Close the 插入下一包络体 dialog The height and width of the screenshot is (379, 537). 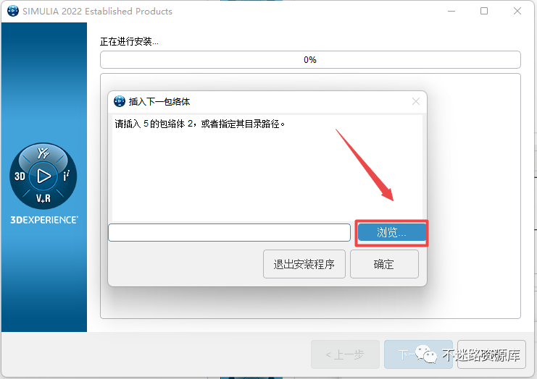pos(416,101)
